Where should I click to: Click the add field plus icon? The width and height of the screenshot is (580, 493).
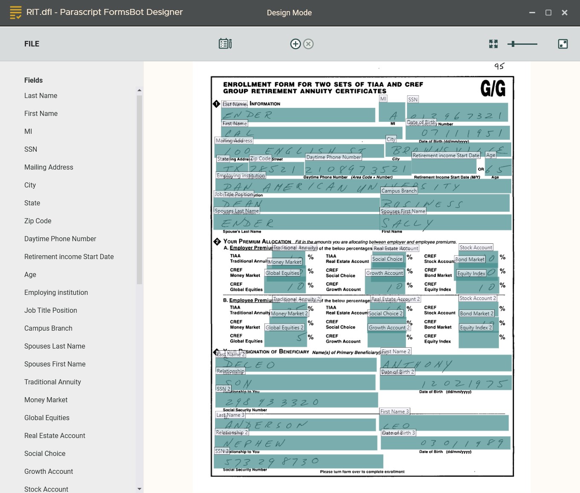296,44
